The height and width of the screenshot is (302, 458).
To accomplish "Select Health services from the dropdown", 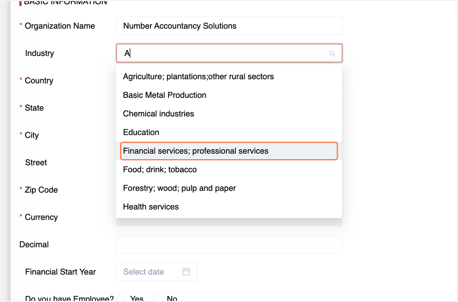I will click(229, 207).
